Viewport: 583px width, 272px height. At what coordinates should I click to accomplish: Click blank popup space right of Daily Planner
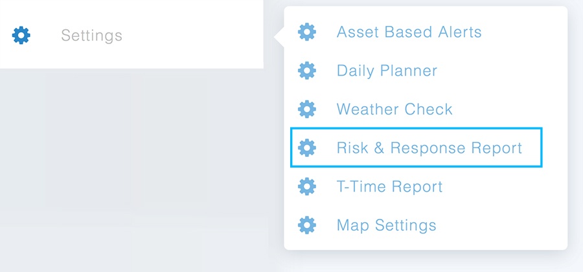pyautogui.click(x=502, y=71)
